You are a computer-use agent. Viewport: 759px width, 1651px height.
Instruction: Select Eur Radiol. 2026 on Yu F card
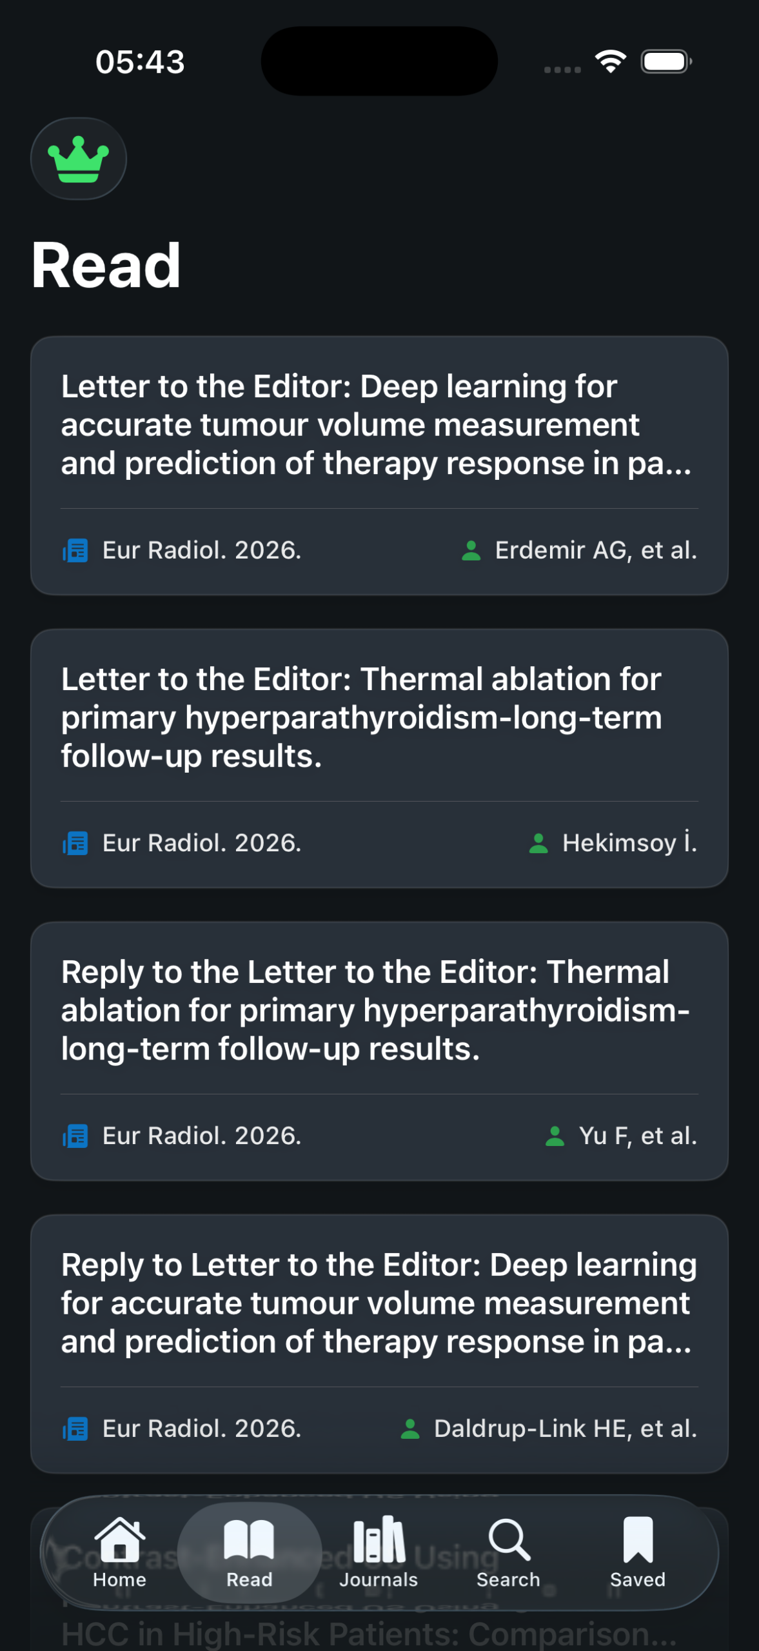(202, 1136)
